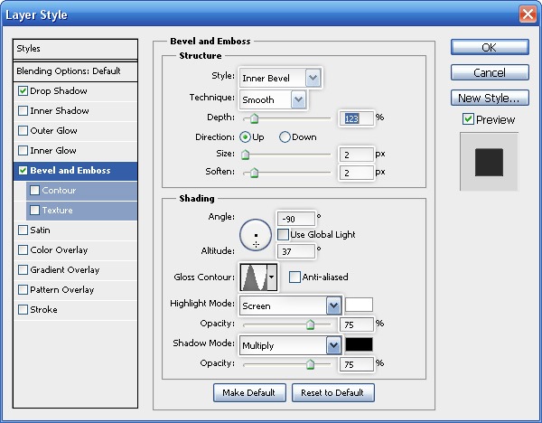Viewport: 542px width, 423px height.
Task: Enable the Contour checkbox
Action: pos(34,191)
